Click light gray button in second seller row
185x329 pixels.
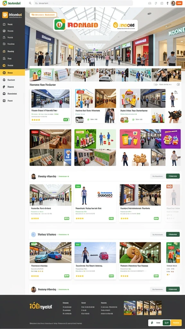pos(158,234)
